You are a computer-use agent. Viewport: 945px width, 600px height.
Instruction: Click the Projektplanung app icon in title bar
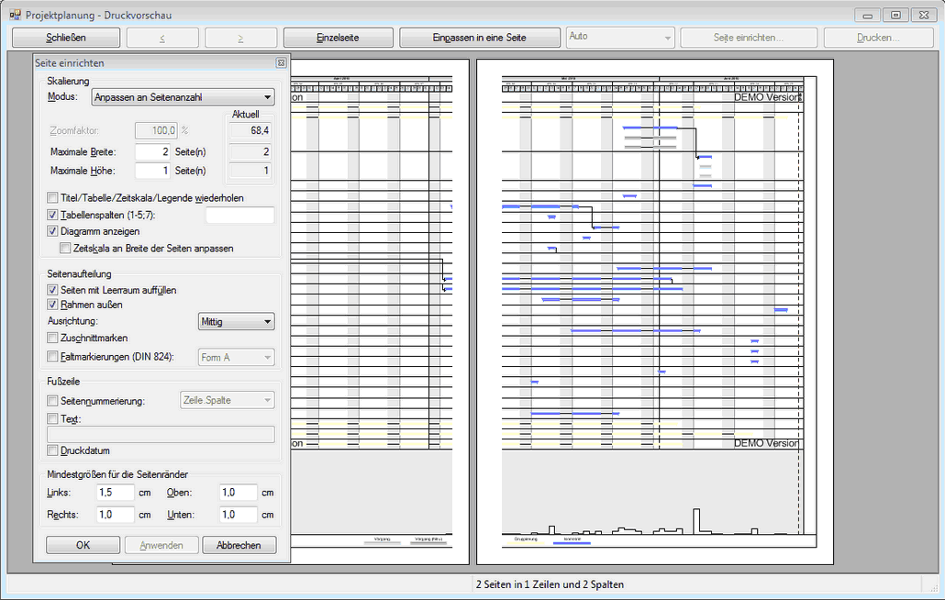pos(15,15)
